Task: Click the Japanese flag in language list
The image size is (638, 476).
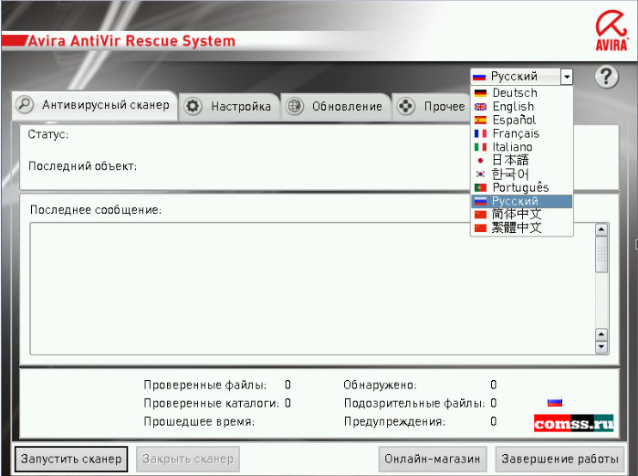Action: point(480,161)
